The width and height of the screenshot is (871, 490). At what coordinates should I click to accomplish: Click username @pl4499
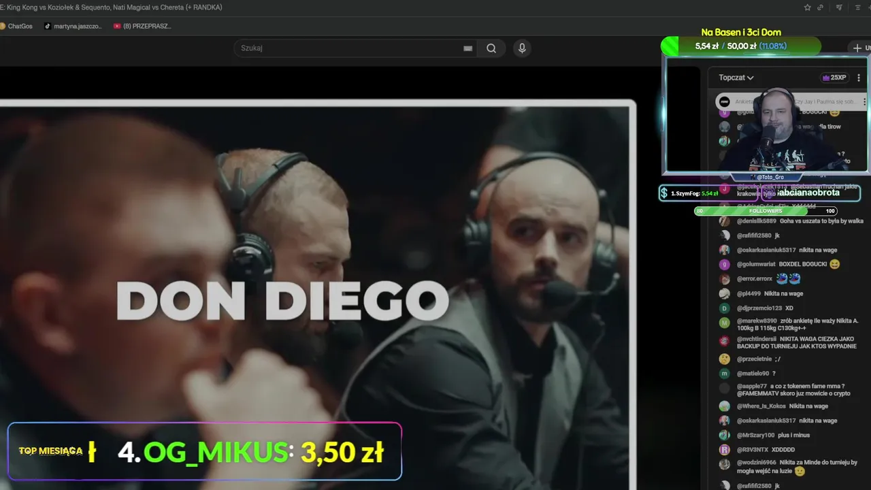[749, 293]
